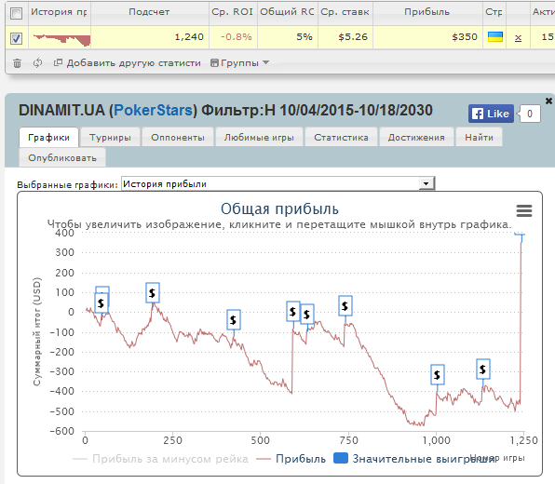Click the PokerStars link in title
Screen dimensions: 555x484
[153, 111]
